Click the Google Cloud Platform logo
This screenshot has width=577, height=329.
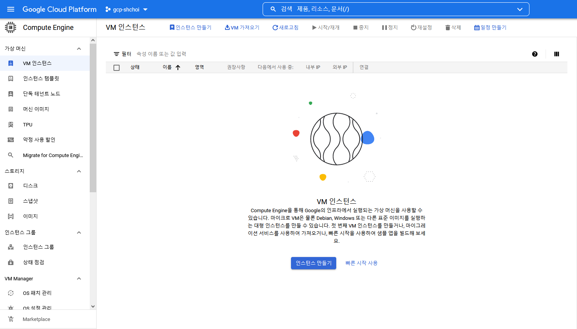point(59,9)
